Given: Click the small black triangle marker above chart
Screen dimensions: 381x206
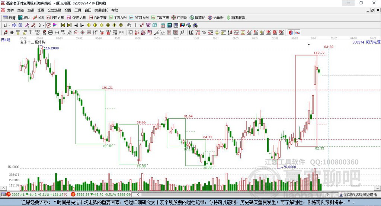Looking at the screenshot, I should (x=309, y=45).
